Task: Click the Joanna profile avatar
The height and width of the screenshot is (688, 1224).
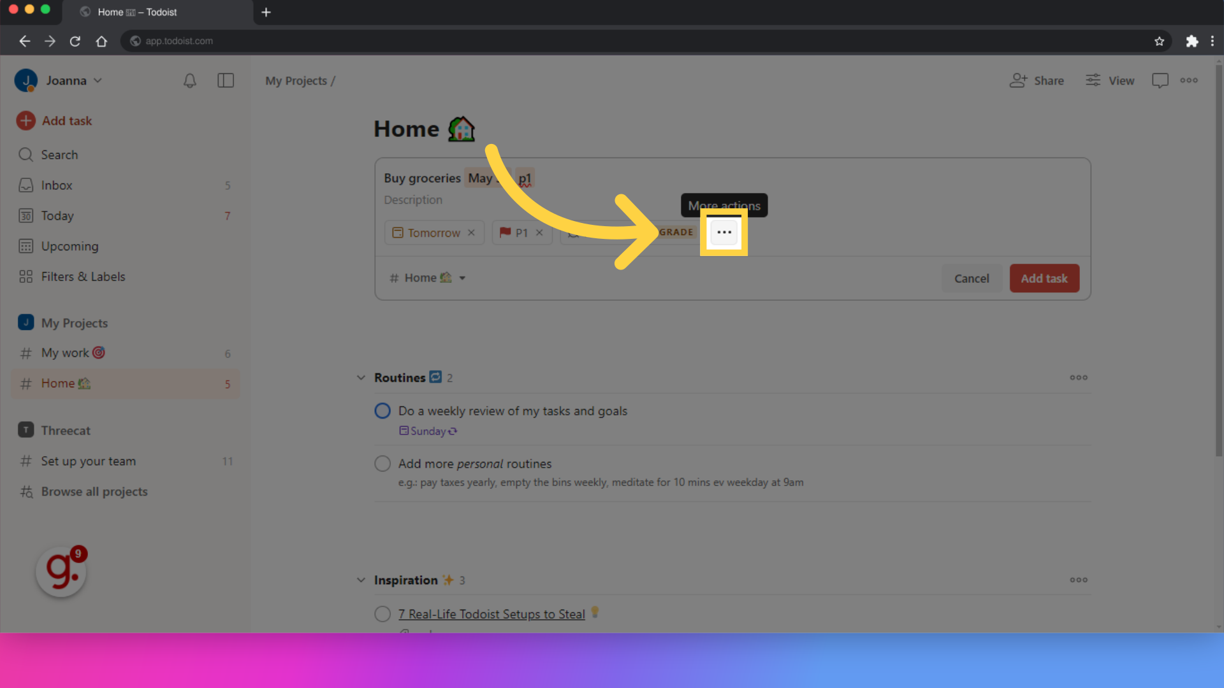Action: coord(25,81)
